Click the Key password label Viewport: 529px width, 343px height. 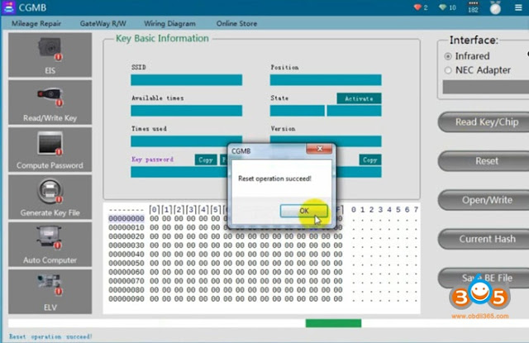tap(152, 160)
